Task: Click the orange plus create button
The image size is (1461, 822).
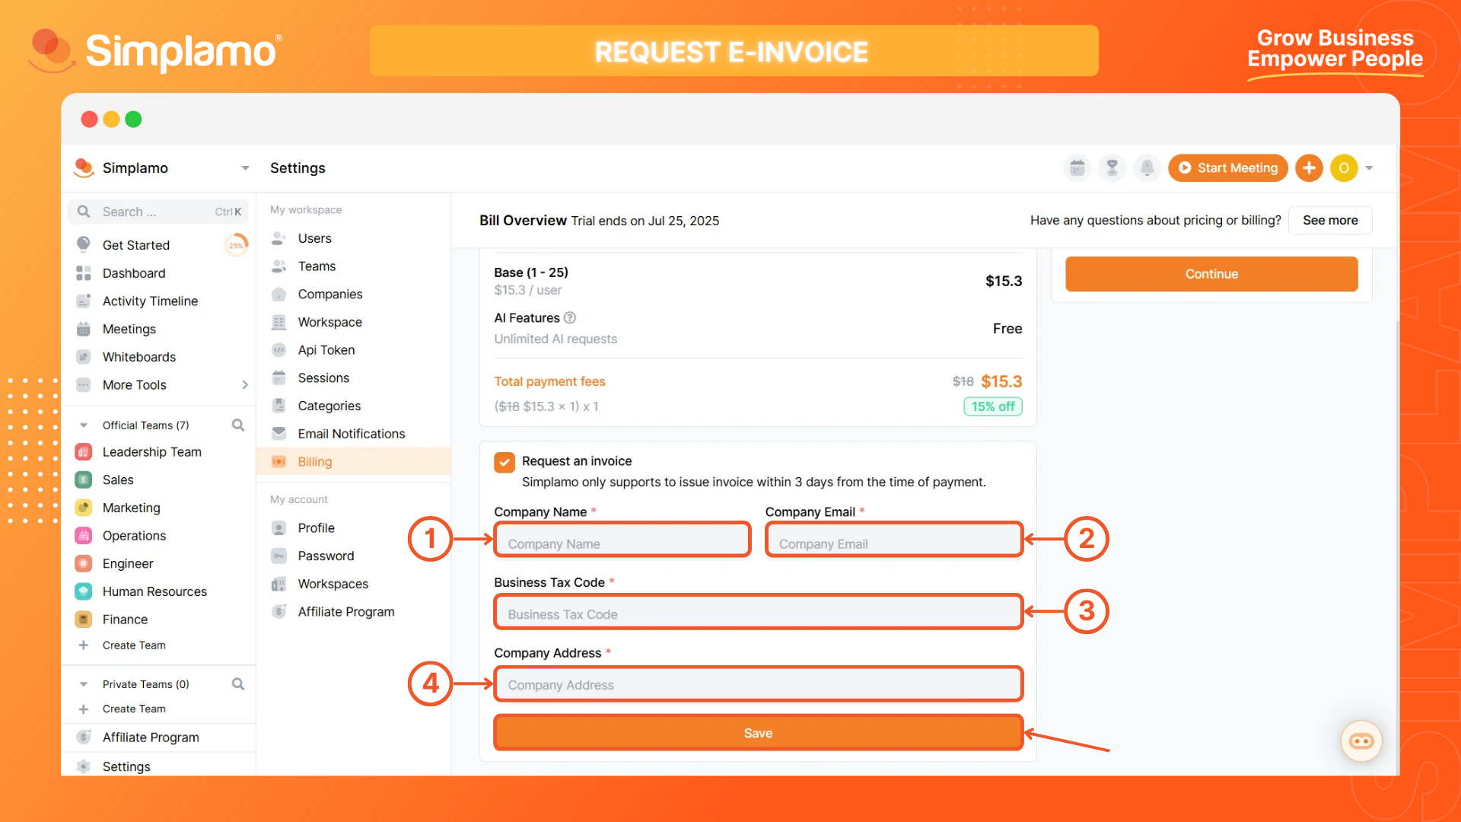Action: tap(1309, 167)
